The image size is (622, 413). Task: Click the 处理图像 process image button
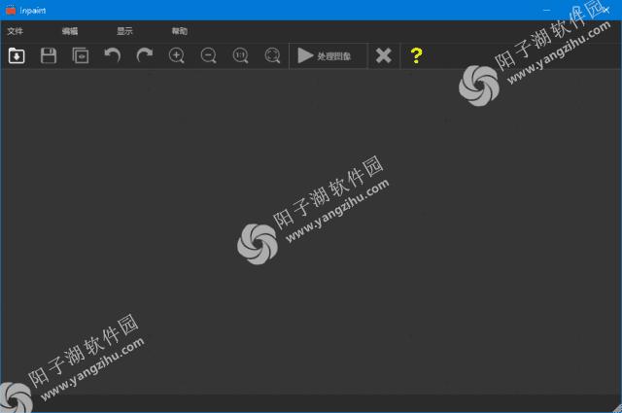coord(328,56)
